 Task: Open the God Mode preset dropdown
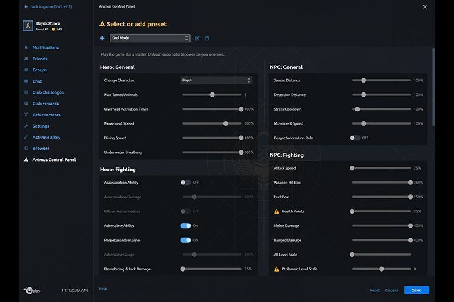click(150, 38)
